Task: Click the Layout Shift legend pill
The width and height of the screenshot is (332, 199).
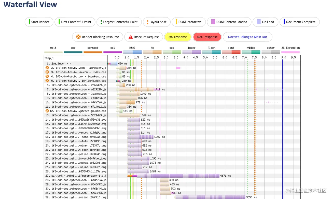Action: pos(157,22)
